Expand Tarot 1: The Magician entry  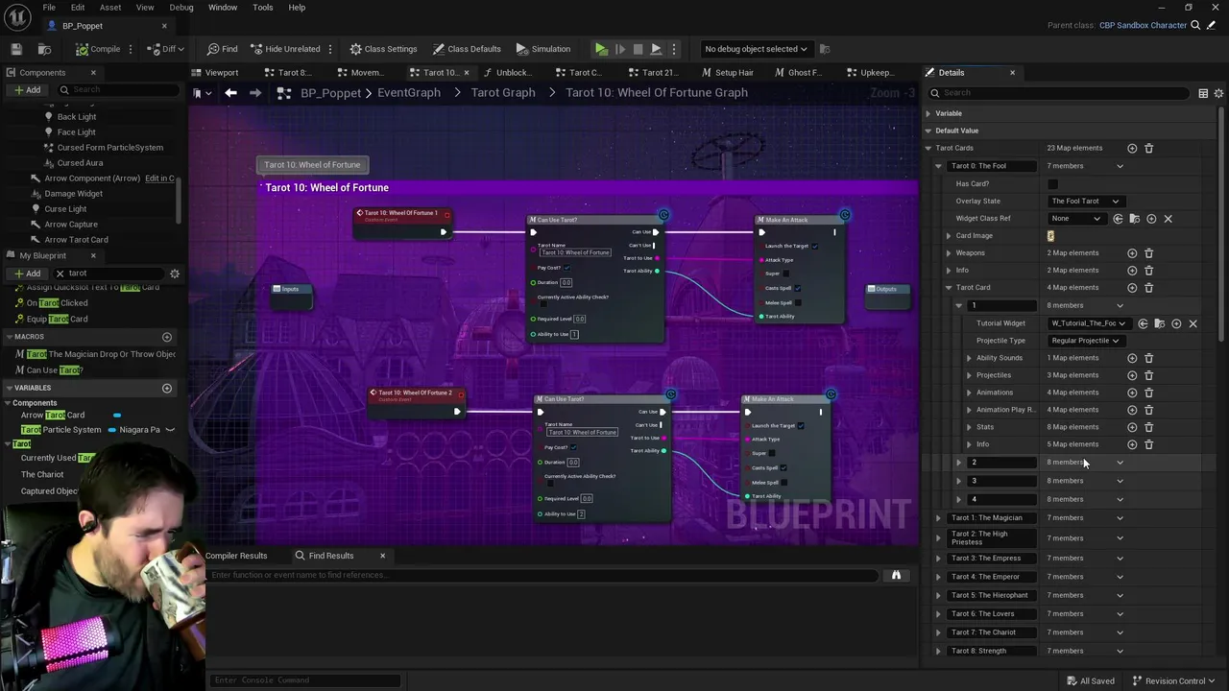point(938,518)
